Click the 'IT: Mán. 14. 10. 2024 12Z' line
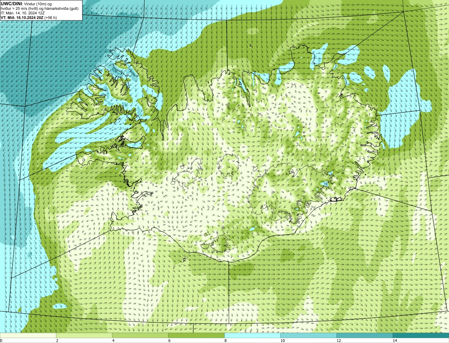This screenshot has width=449, height=343. [x=22, y=13]
